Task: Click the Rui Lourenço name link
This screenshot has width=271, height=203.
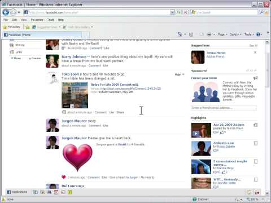Action: (x=73, y=186)
